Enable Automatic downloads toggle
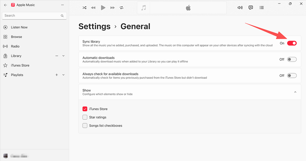 pos(292,59)
